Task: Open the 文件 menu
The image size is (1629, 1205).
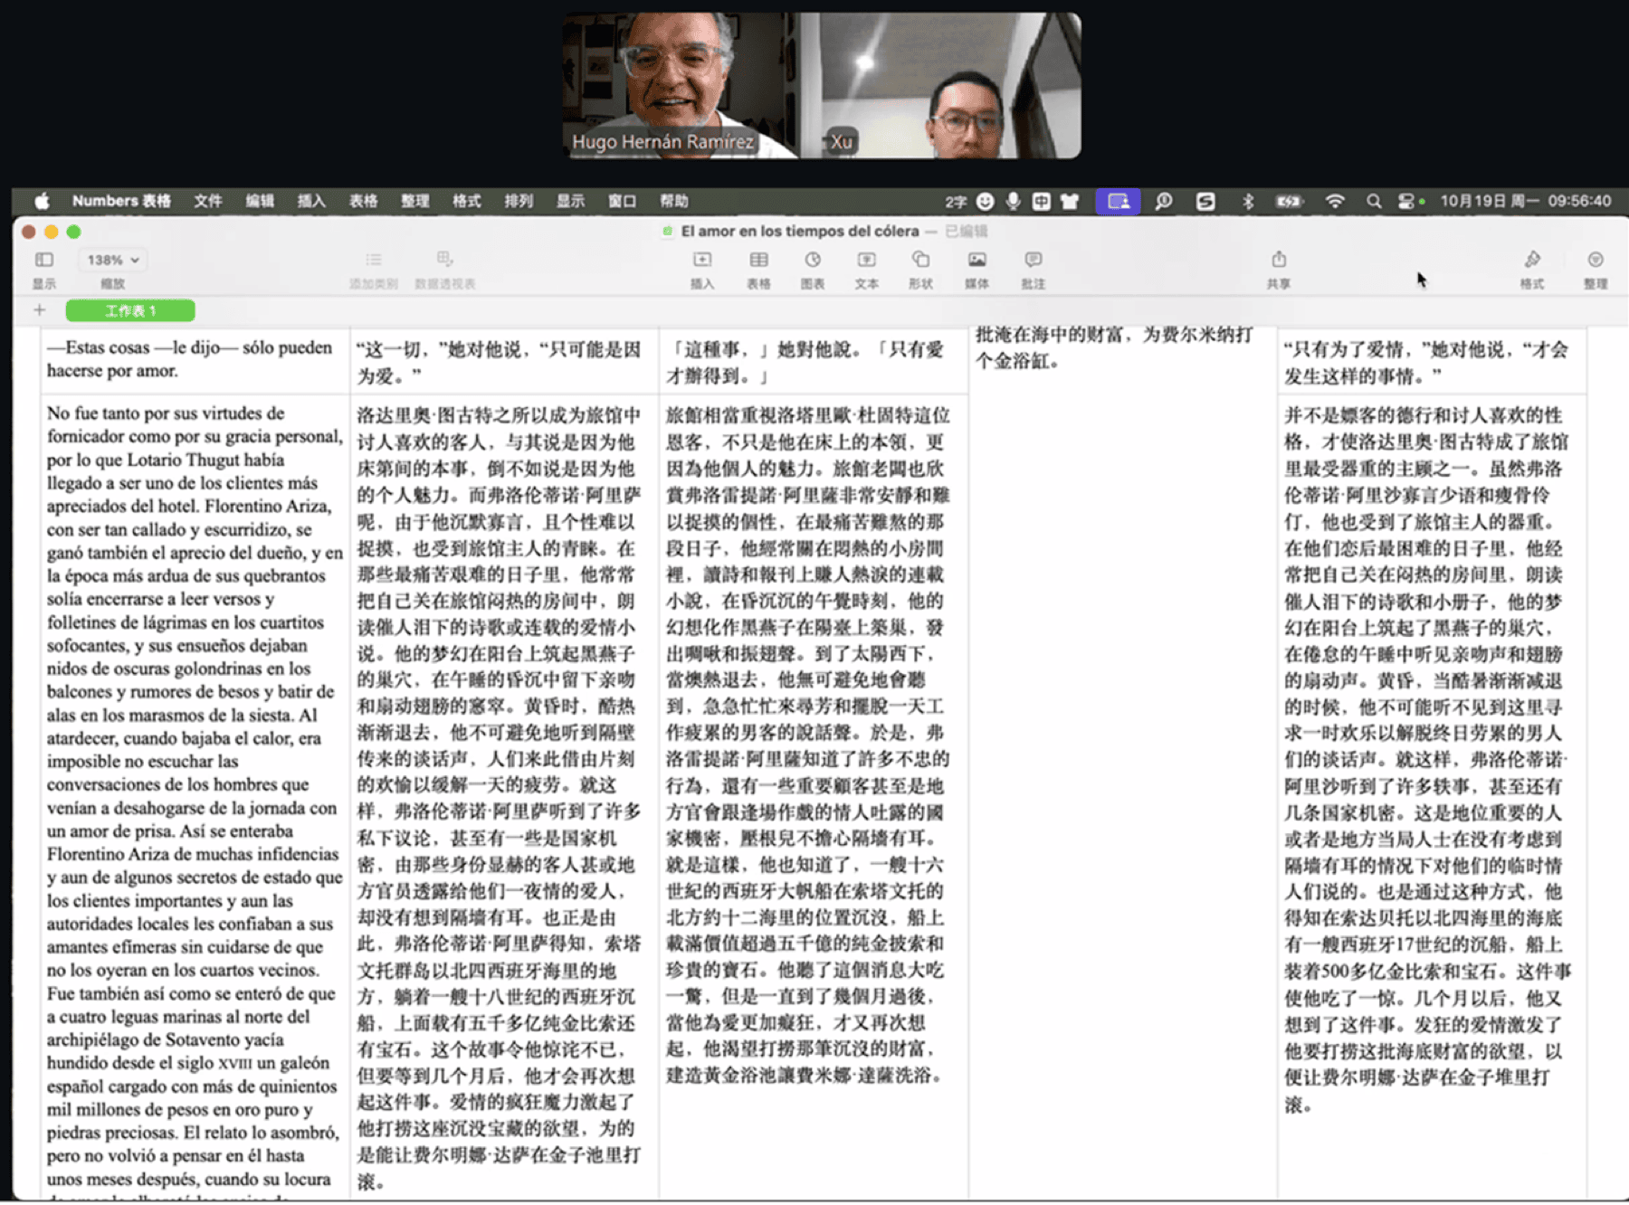Action: click(207, 201)
